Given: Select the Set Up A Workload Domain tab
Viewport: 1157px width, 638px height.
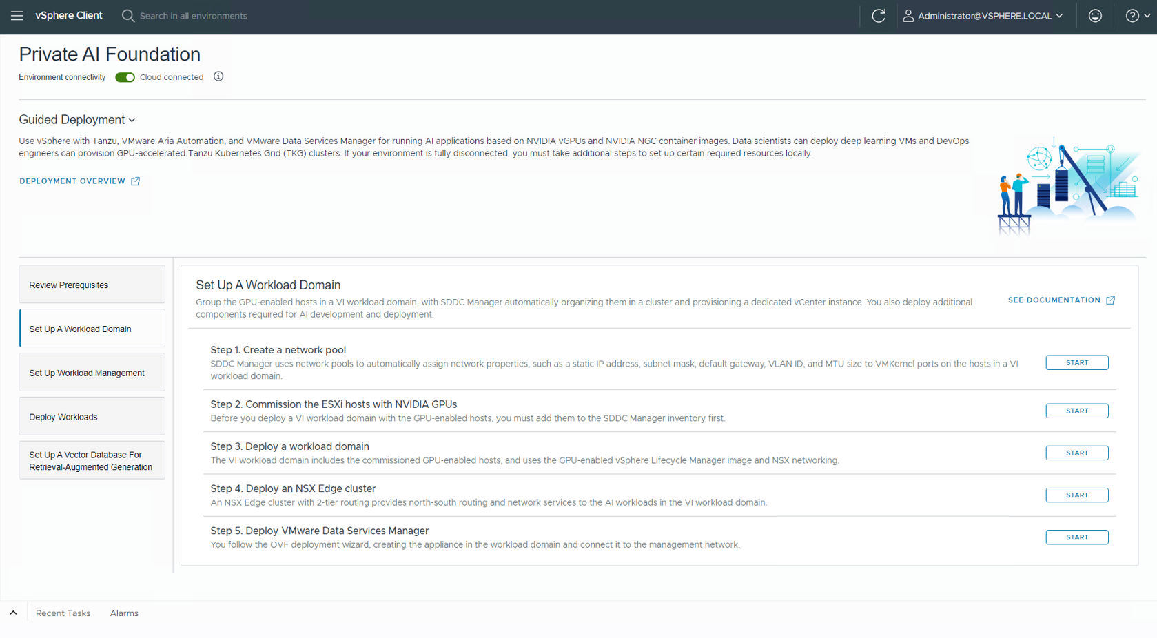Looking at the screenshot, I should (x=92, y=329).
